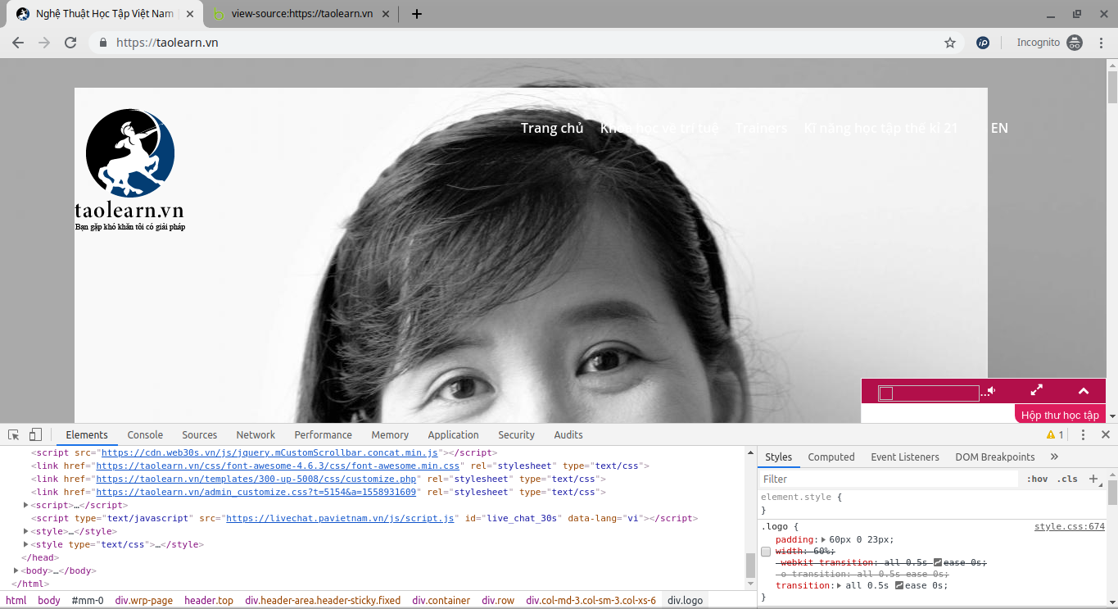This screenshot has height=609, width=1118.
Task: Open the Performance tab
Action: [x=324, y=435]
